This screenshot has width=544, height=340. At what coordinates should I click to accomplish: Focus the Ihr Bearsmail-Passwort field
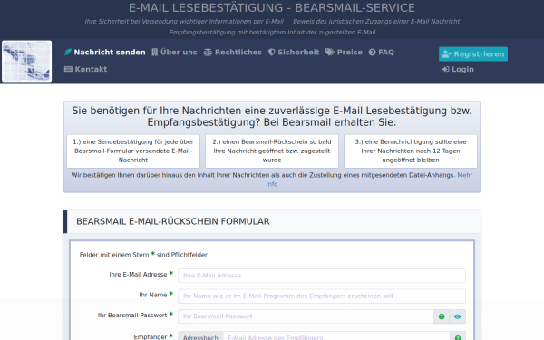(x=306, y=316)
